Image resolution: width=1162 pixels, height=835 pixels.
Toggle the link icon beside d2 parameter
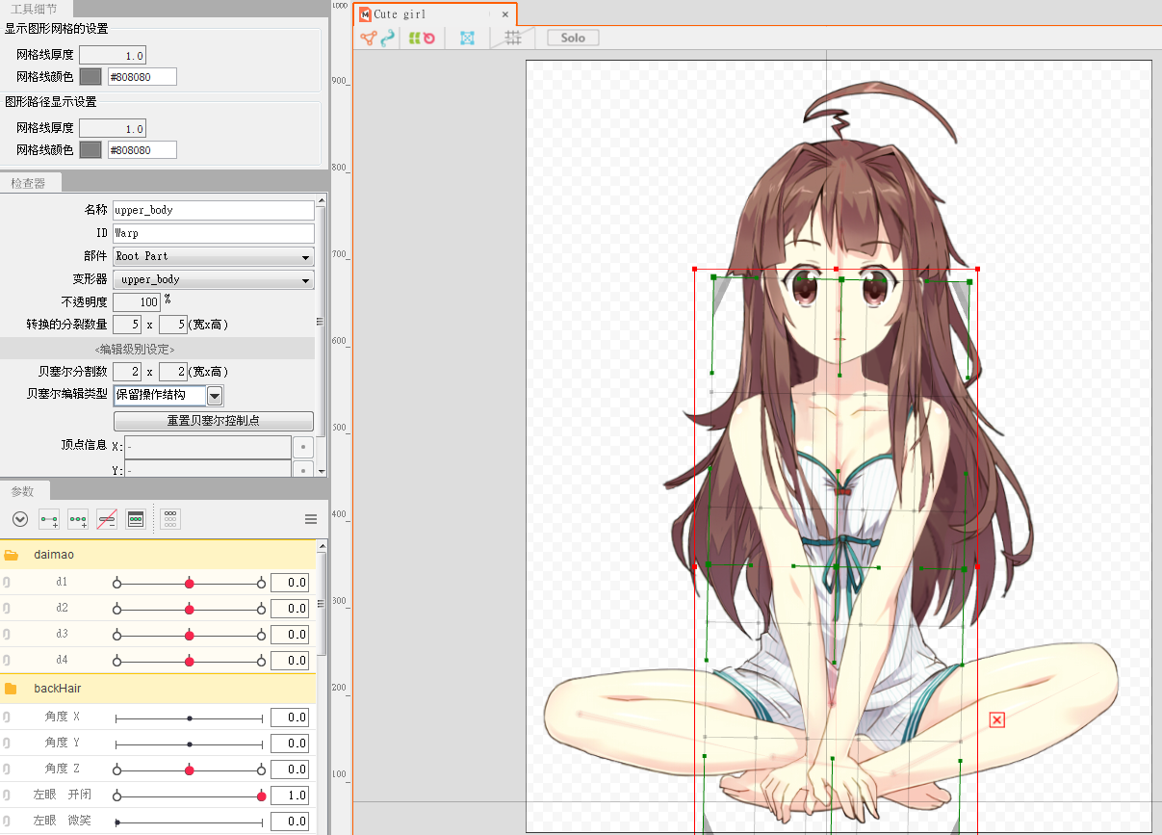(7, 609)
